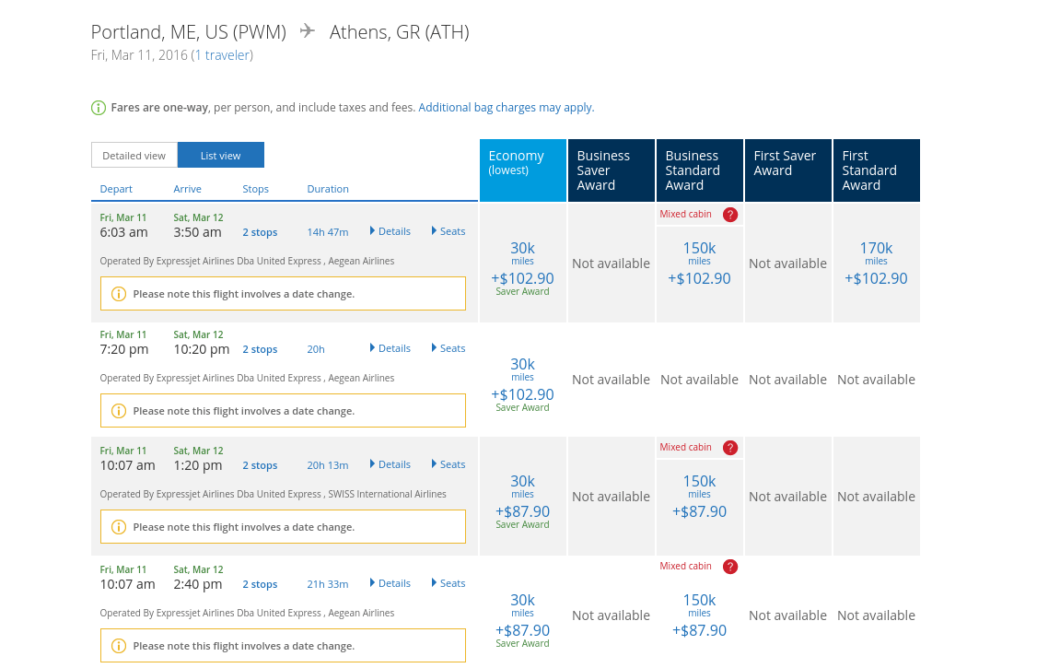Sort flights by the Depart column
The image size is (1037, 668).
click(116, 189)
